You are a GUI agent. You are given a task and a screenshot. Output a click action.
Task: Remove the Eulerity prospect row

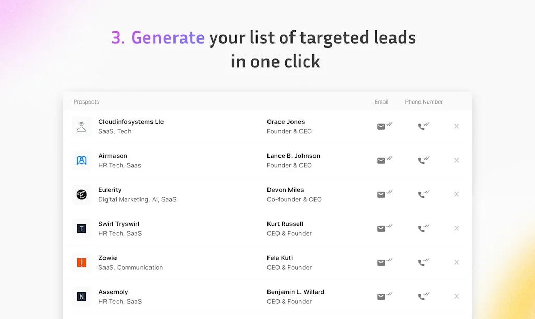(x=457, y=195)
